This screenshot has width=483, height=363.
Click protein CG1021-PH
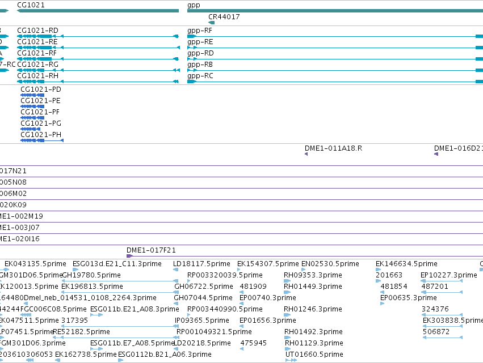(41, 135)
